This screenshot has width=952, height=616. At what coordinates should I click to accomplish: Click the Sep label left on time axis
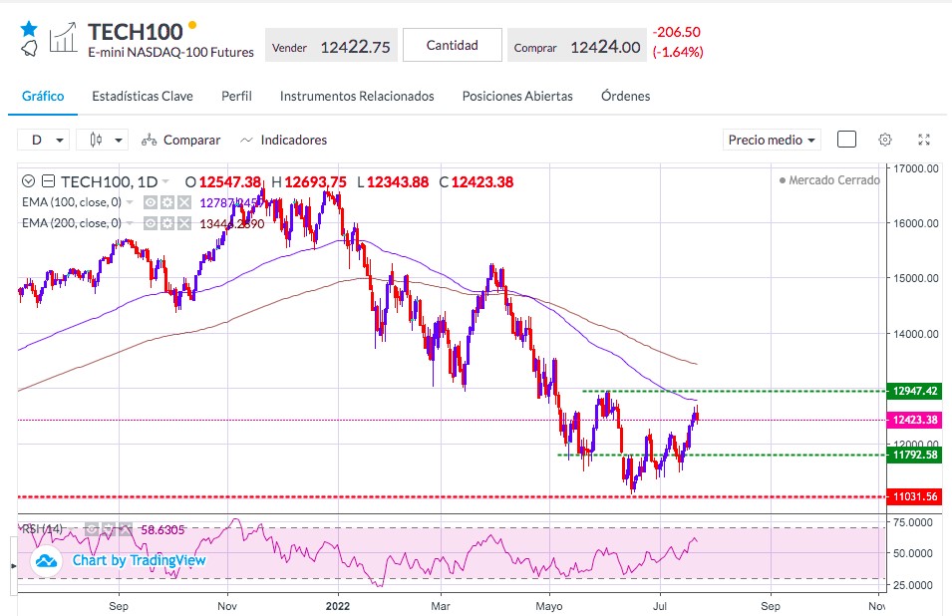point(119,606)
